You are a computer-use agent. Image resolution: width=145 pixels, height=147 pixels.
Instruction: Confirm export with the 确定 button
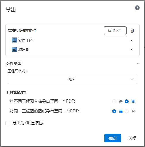click(x=113, y=138)
